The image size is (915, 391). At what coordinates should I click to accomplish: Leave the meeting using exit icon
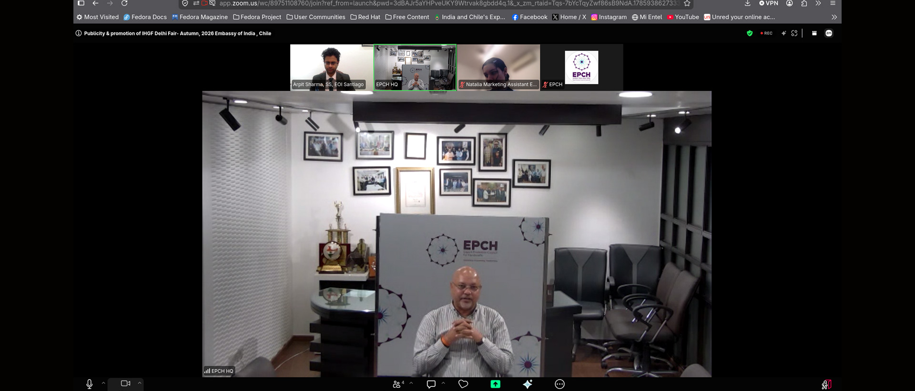pyautogui.click(x=827, y=384)
